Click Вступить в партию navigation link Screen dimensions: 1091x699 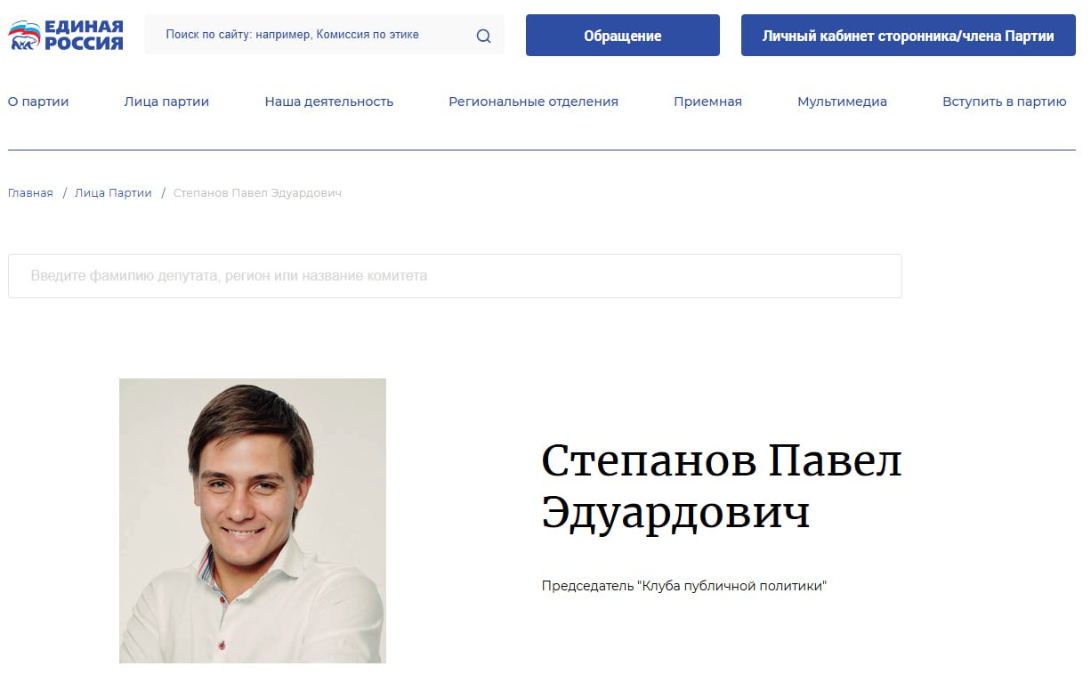1005,102
